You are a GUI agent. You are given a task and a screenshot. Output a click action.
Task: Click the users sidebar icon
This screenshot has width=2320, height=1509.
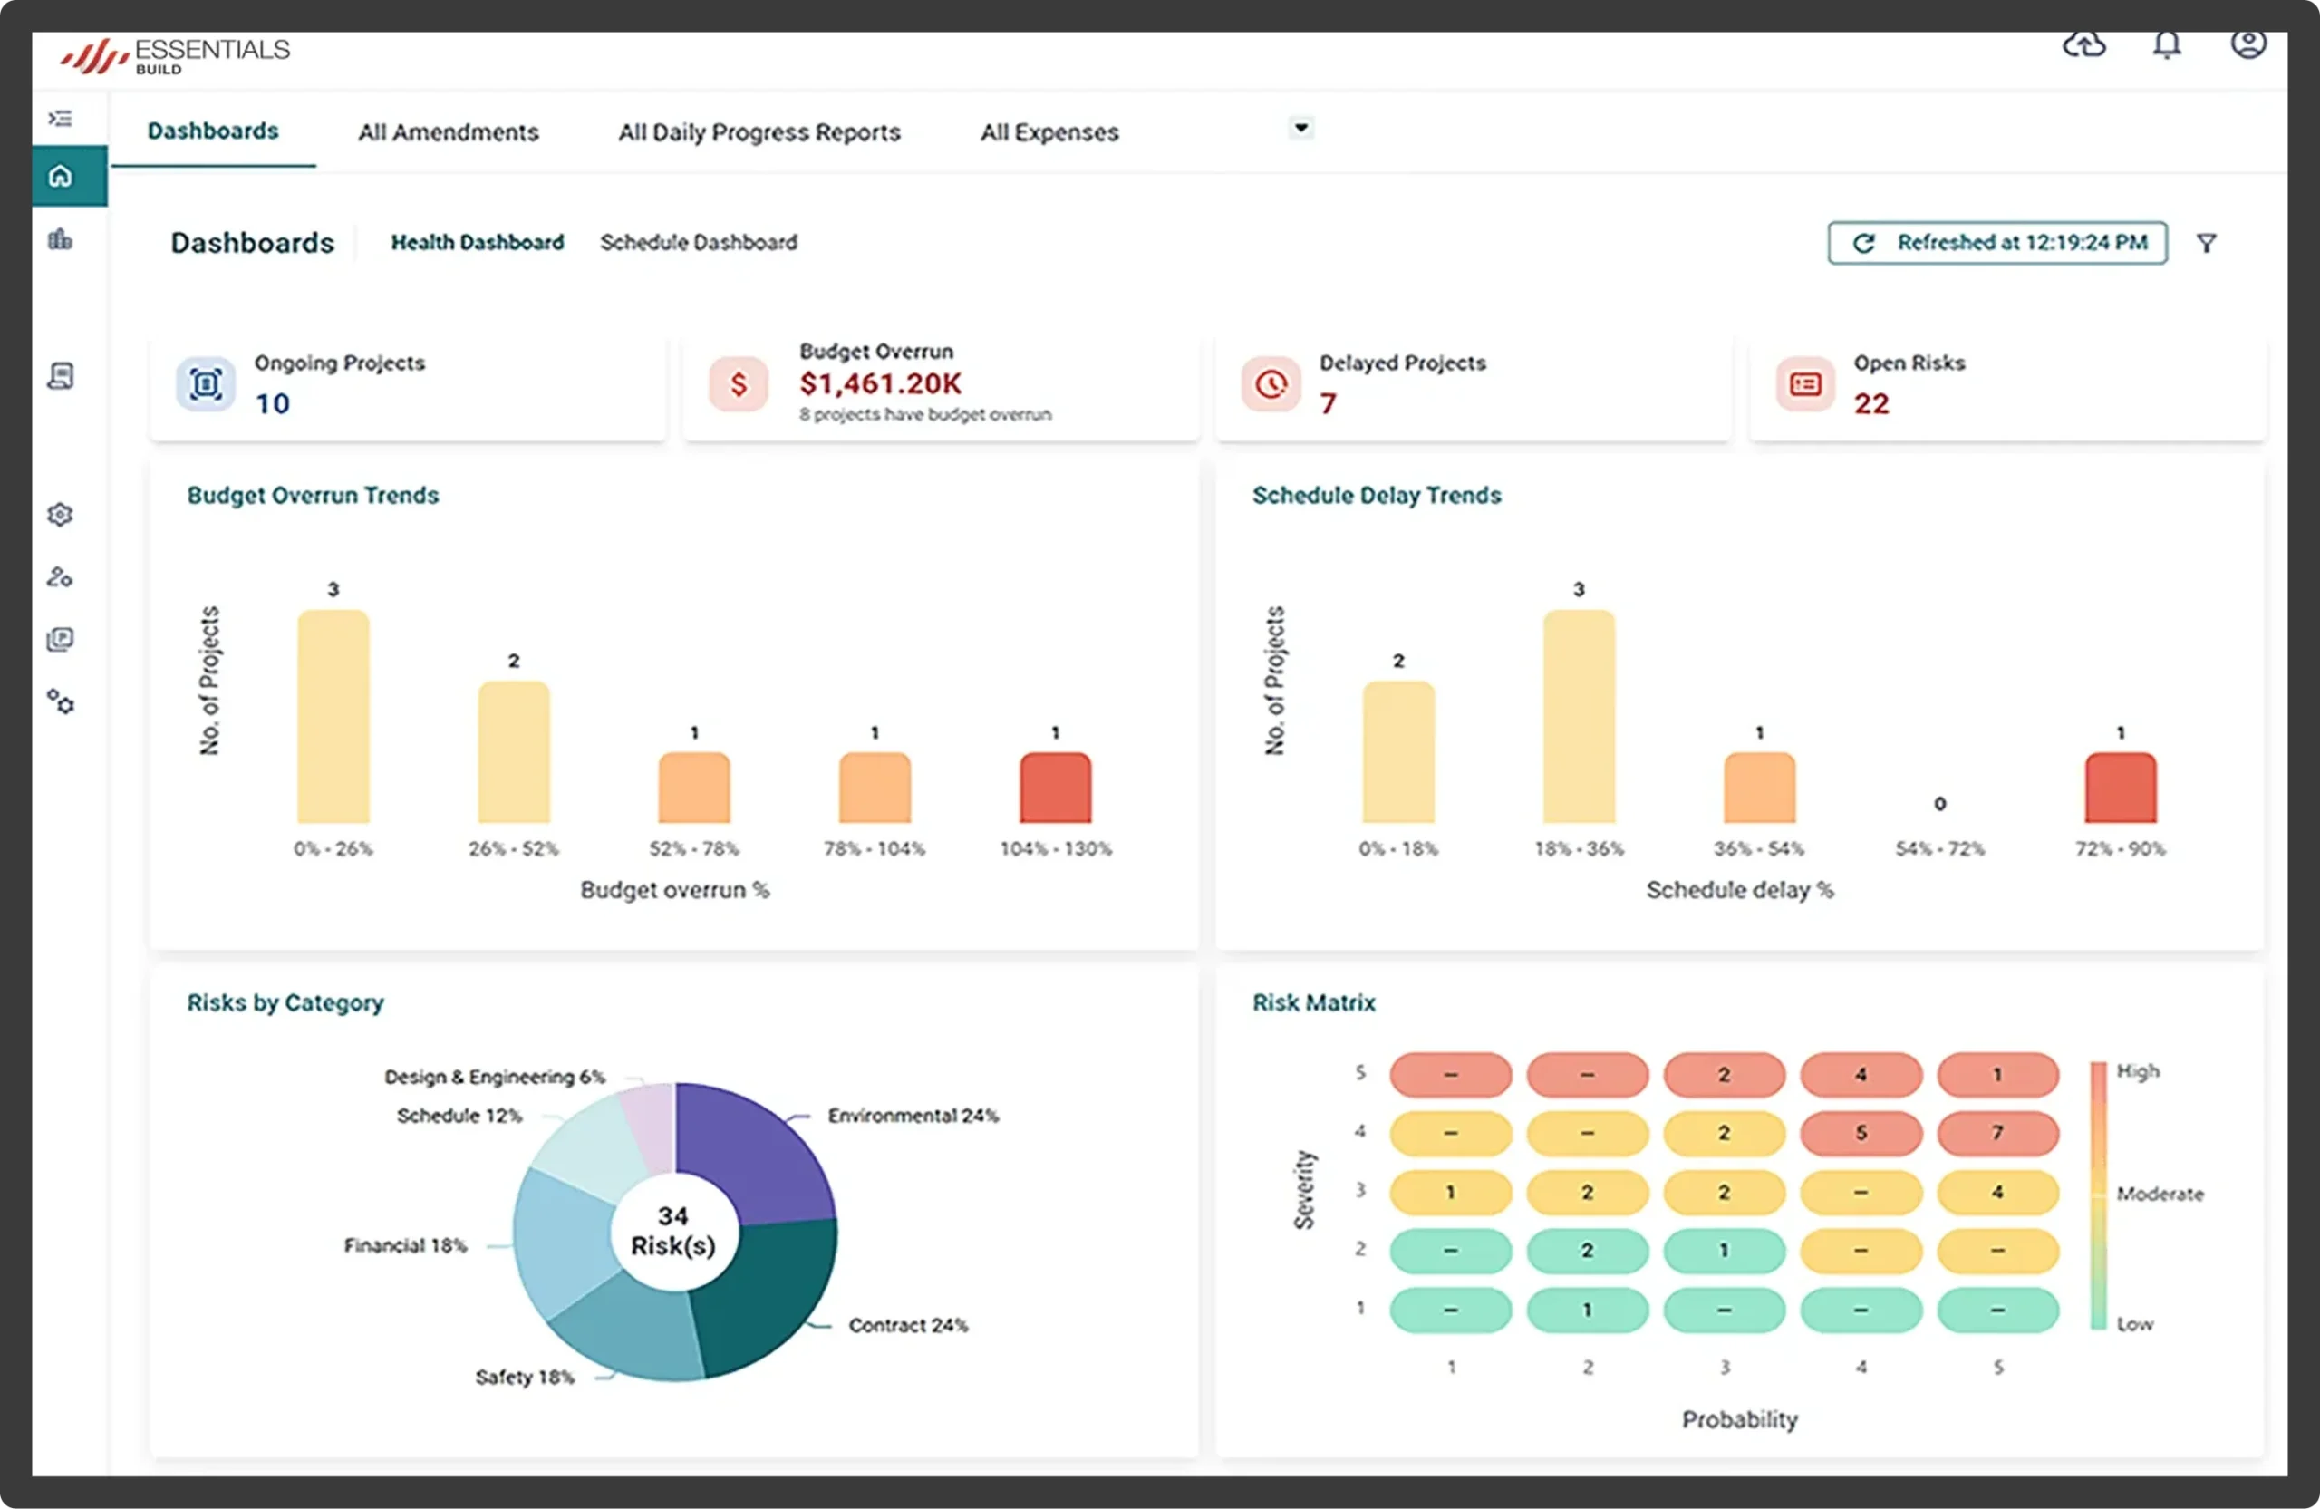coord(61,577)
